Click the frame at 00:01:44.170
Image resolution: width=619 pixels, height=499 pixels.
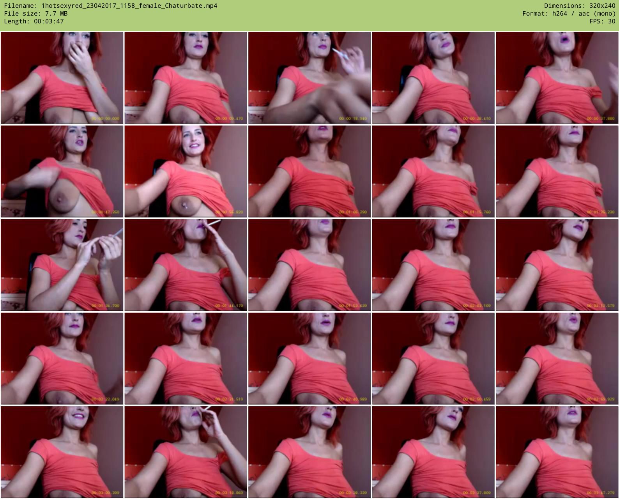[186, 265]
